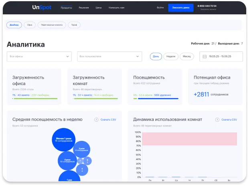Open the Все офисы dropdown

(x=39, y=56)
